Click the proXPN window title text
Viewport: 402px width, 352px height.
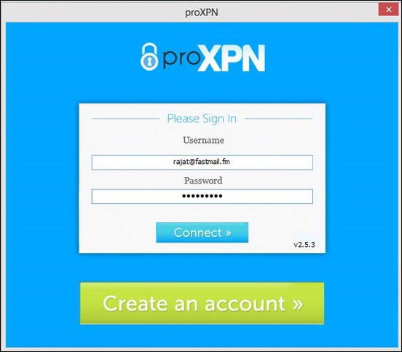[202, 12]
